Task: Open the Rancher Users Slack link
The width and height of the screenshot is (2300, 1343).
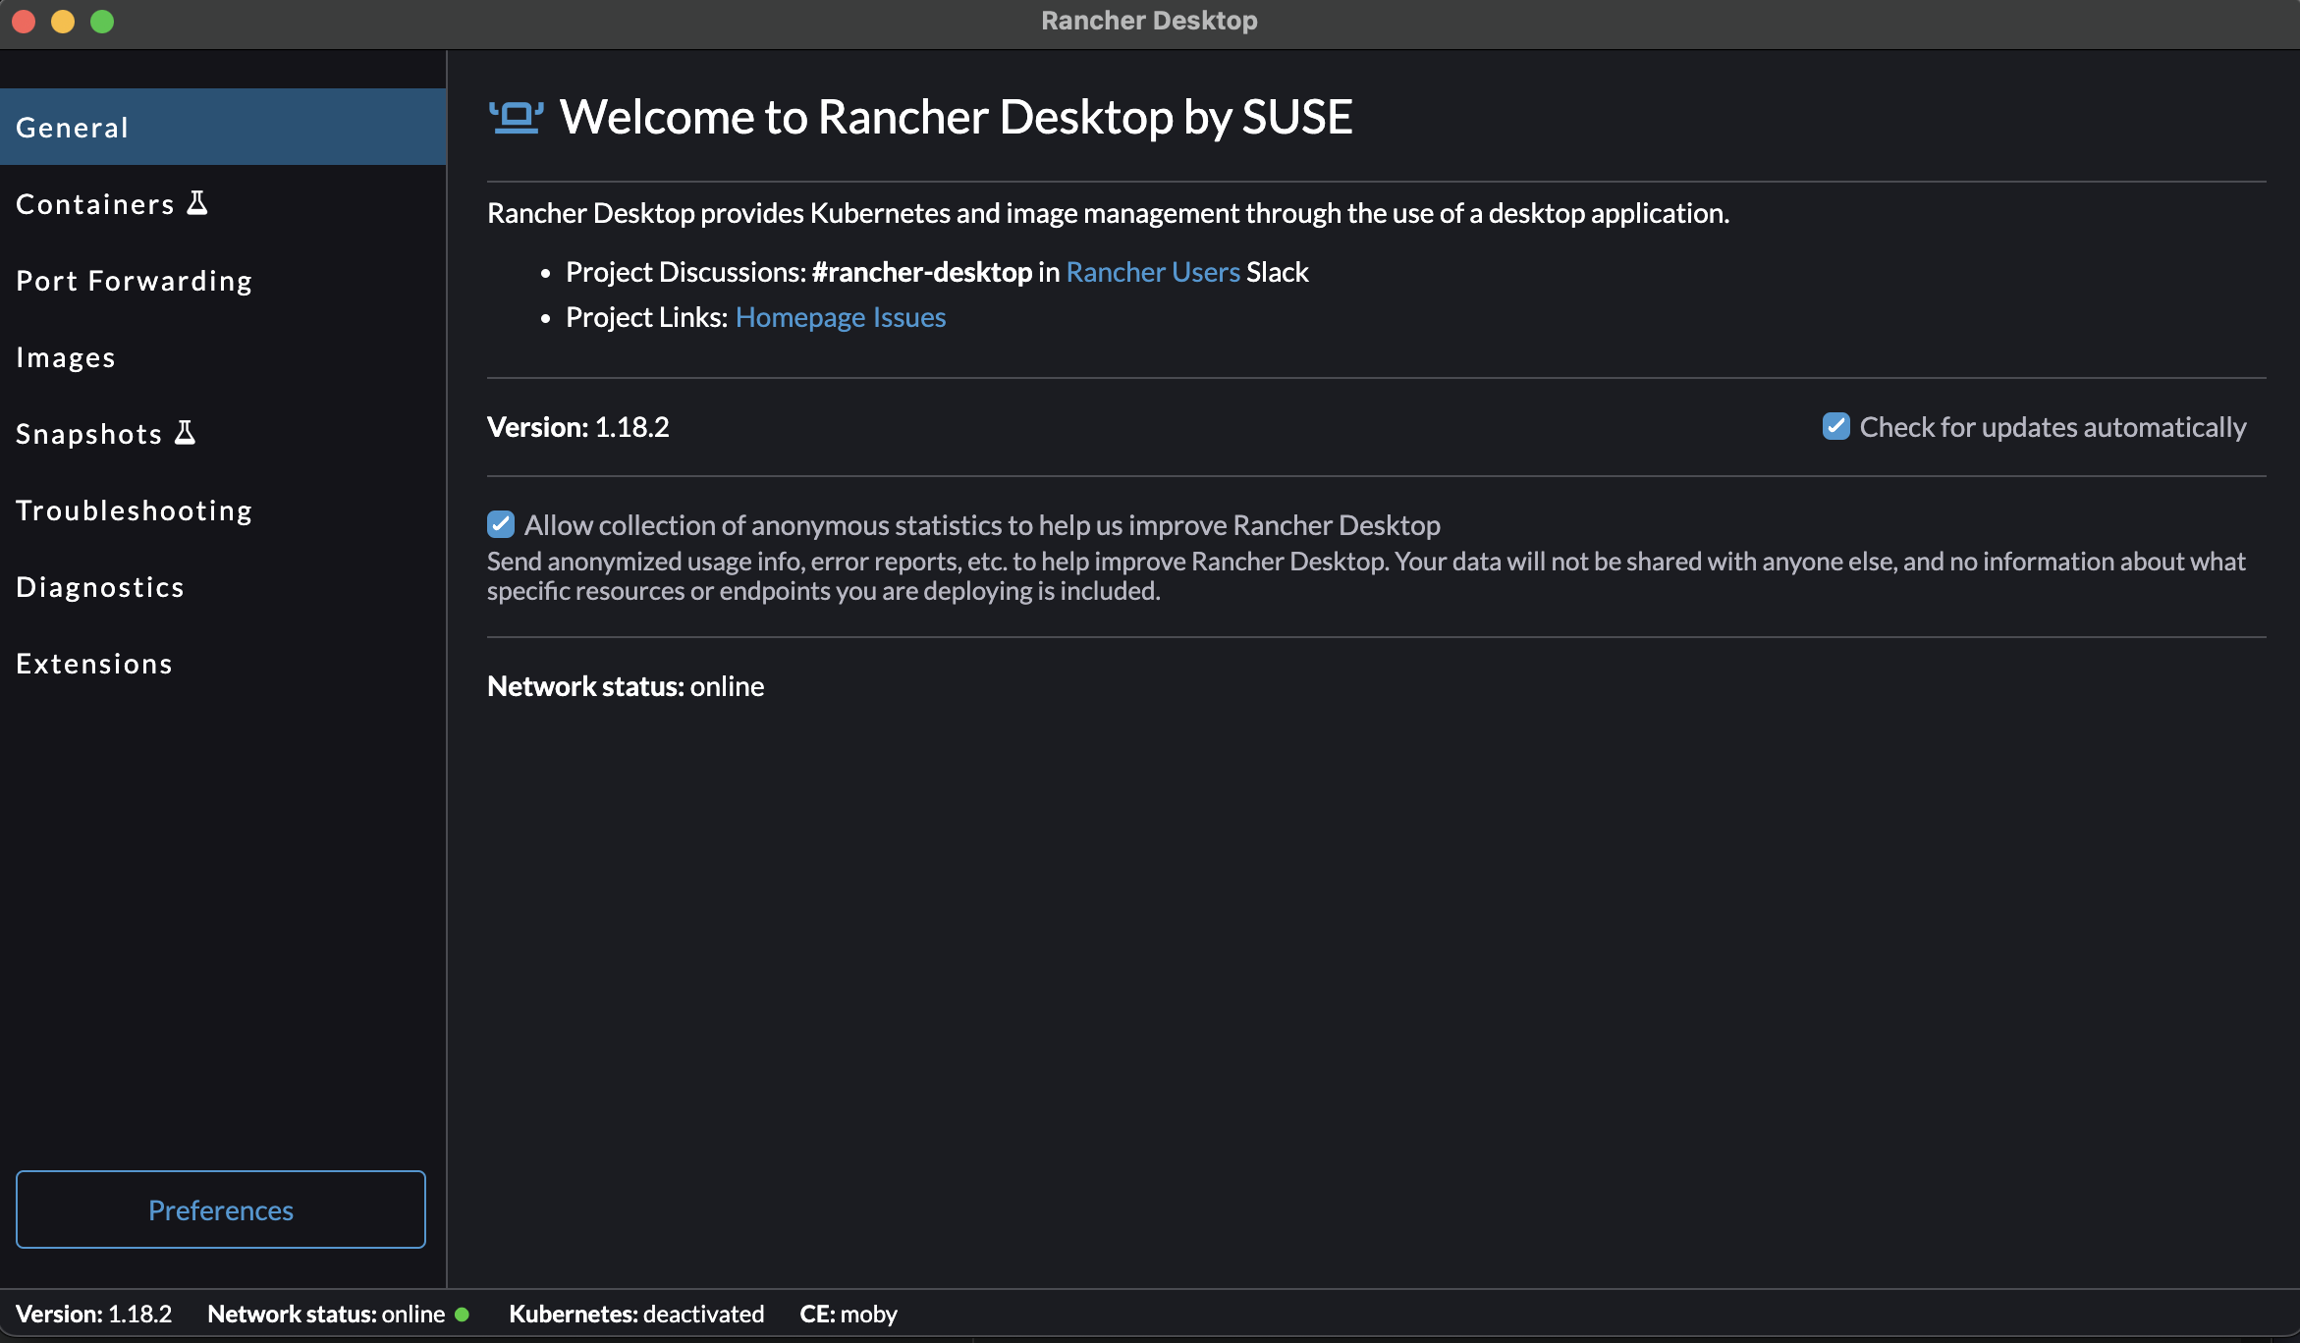Action: coord(1153,272)
